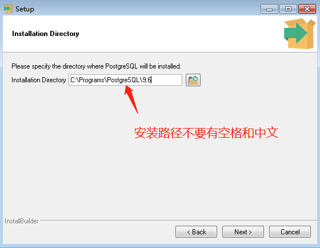Click the Setup installer icon in title bar
The height and width of the screenshot is (248, 320).
[9, 9]
